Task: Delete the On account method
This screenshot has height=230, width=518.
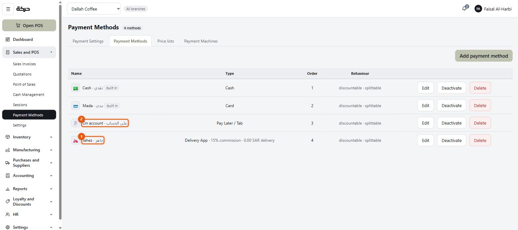Action: tap(480, 123)
